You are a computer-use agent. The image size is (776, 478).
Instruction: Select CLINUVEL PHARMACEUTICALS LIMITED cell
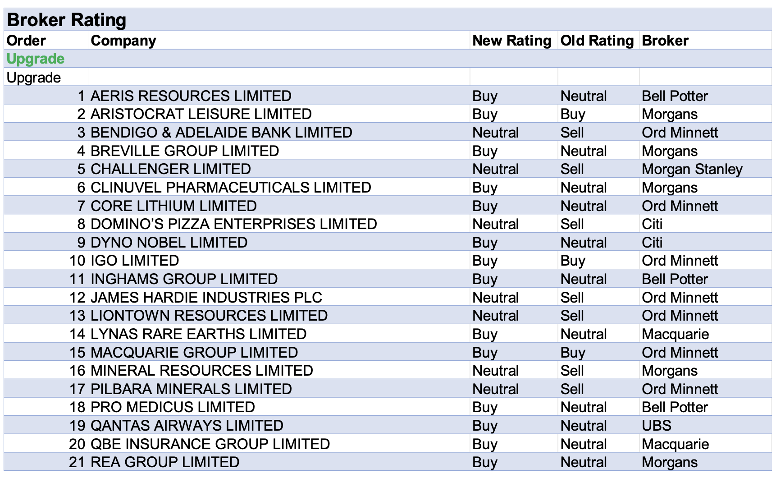tap(231, 187)
